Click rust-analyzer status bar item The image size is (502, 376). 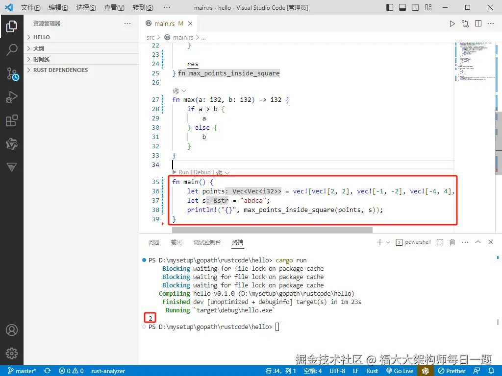coord(108,371)
